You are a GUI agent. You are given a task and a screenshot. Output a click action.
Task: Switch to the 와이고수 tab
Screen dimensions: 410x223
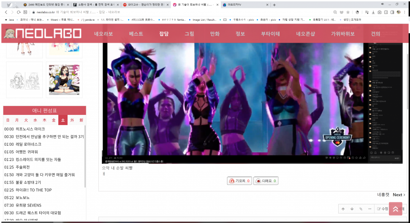pyautogui.click(x=145, y=5)
